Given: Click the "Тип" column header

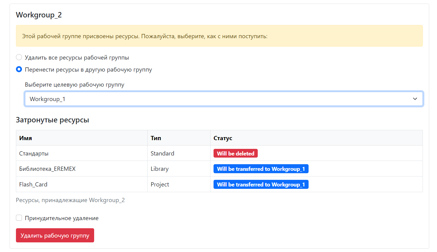Looking at the screenshot, I should click(156, 138).
